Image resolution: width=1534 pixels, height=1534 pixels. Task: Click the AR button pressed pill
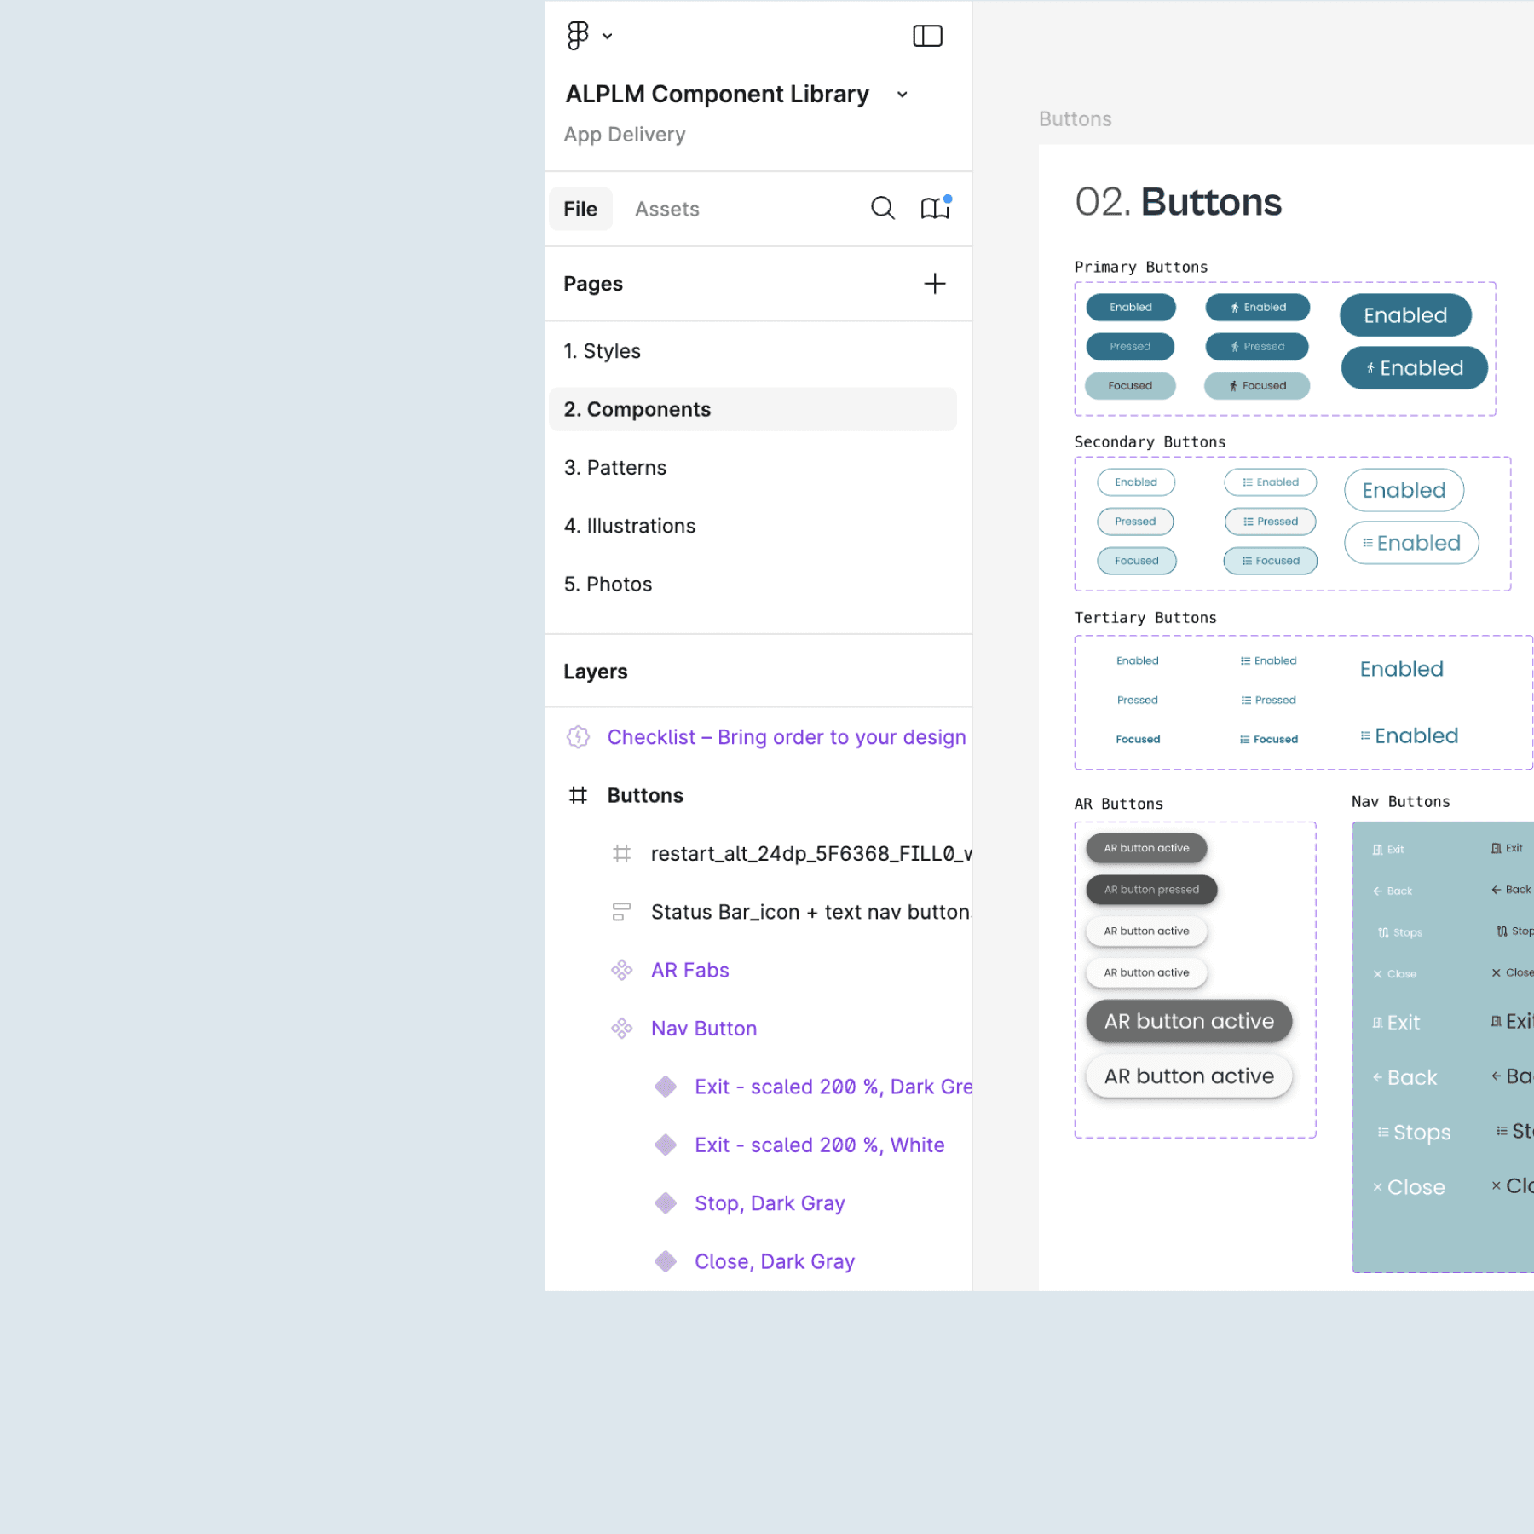1151,890
